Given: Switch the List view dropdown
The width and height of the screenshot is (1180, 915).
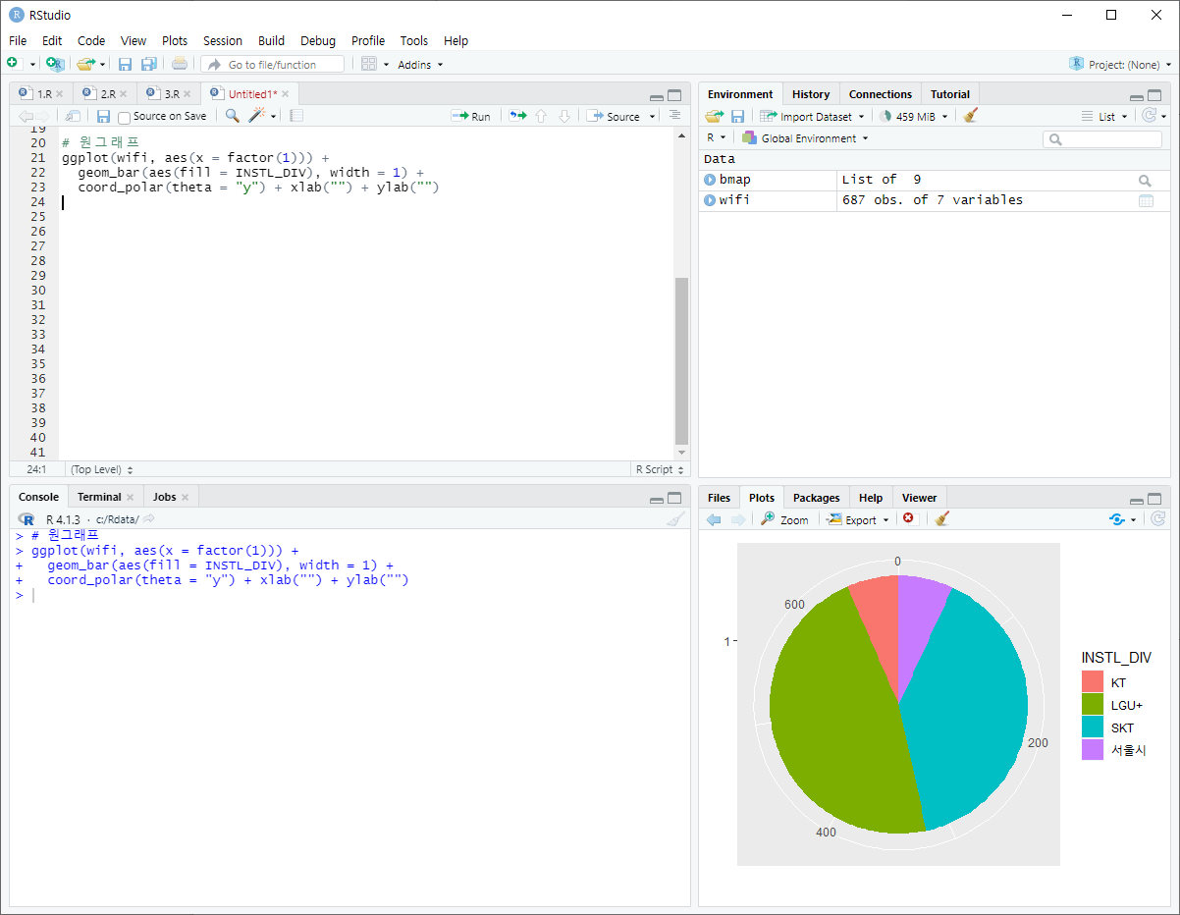Looking at the screenshot, I should coord(1105,116).
